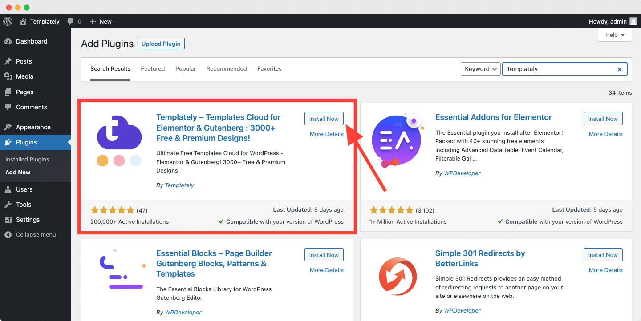This screenshot has width=641, height=321.
Task: Open Installed Plugins submenu item
Action: click(27, 159)
